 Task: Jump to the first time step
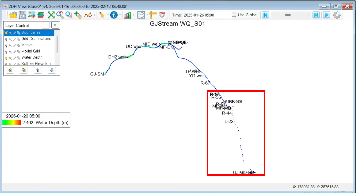click(265, 15)
